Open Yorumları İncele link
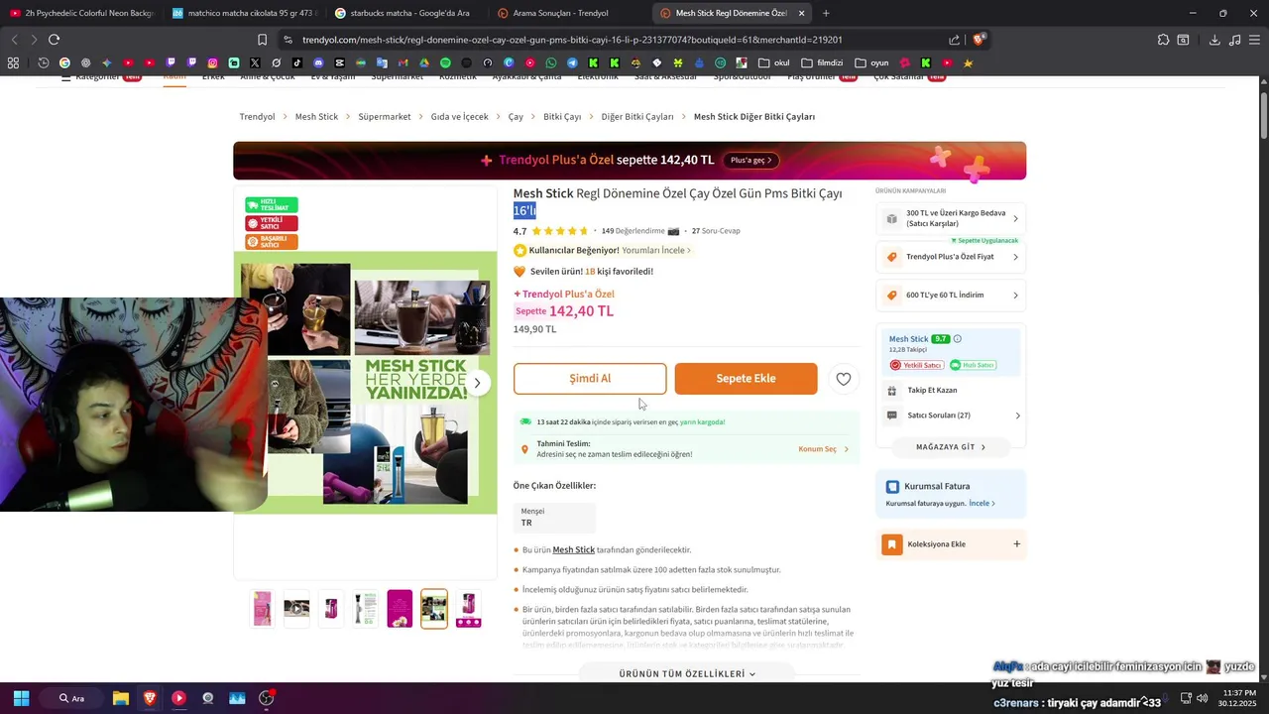The width and height of the screenshot is (1269, 714). pos(655,251)
